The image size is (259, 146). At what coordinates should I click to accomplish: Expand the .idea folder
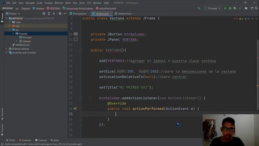coord(10,22)
